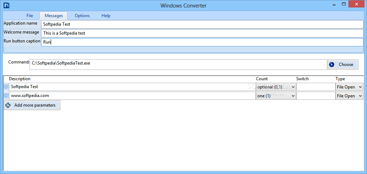Minimize the Windows Converter window

tap(334, 4)
